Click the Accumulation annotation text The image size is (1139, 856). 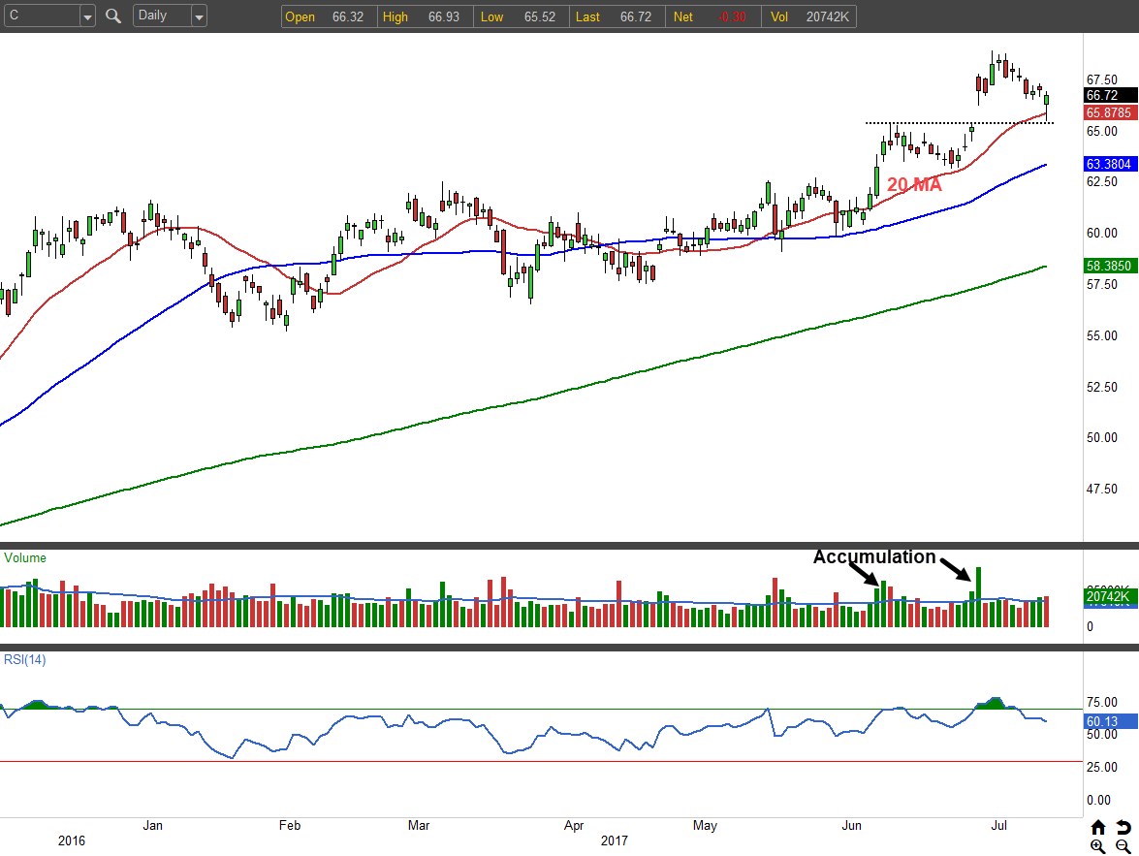point(873,557)
